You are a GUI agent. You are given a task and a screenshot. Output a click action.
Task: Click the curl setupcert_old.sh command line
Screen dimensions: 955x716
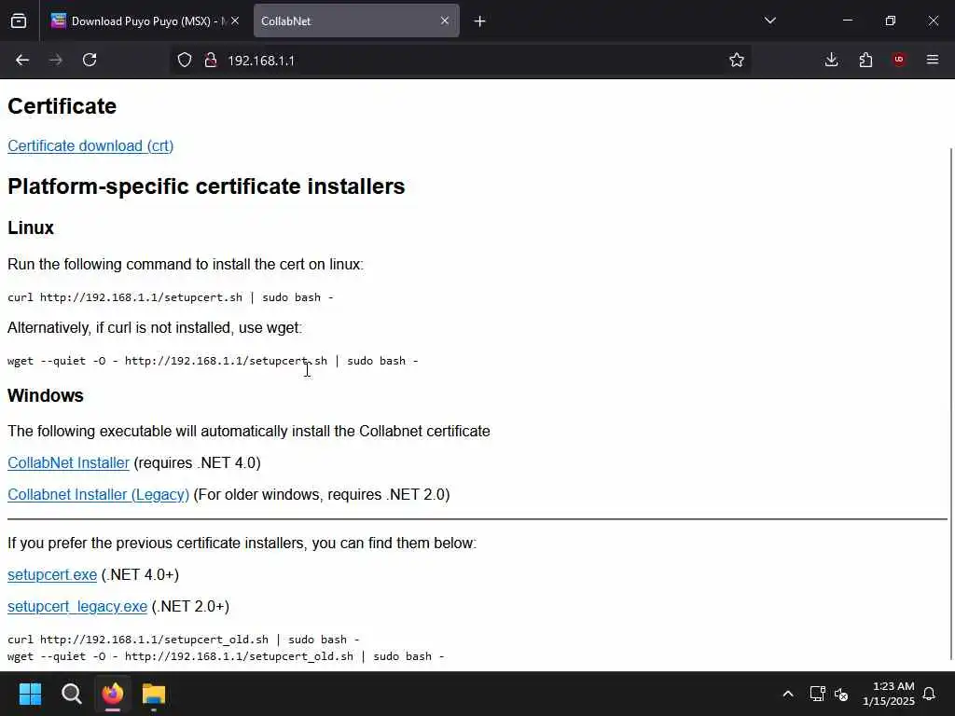[184, 640]
